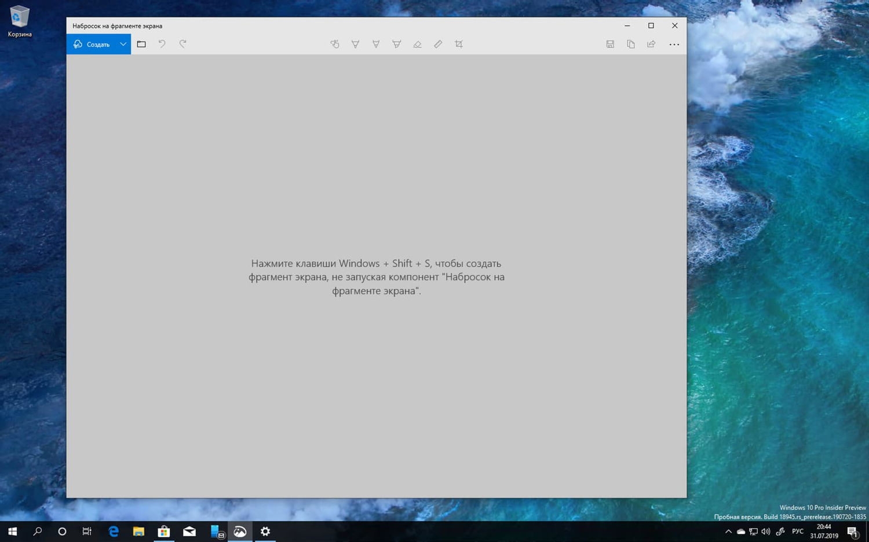
Task: Open OneDrive cloud tray icon
Action: 741,532
